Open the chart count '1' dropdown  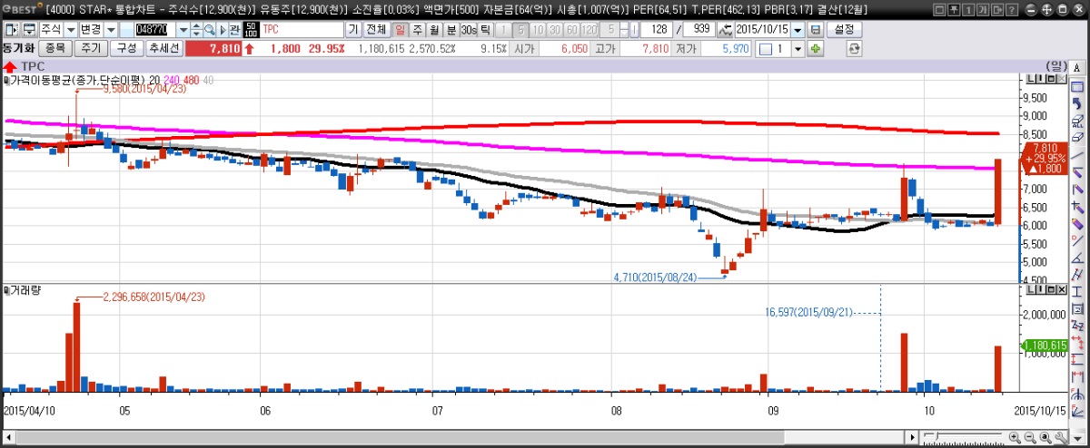tap(798, 49)
